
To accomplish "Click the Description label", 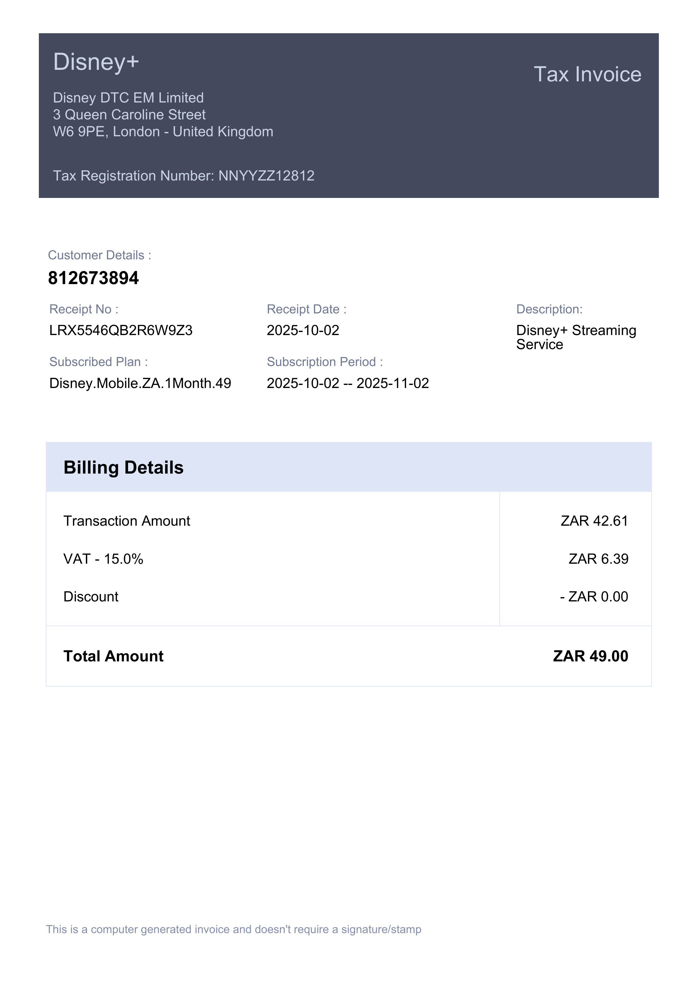I will click(x=549, y=309).
